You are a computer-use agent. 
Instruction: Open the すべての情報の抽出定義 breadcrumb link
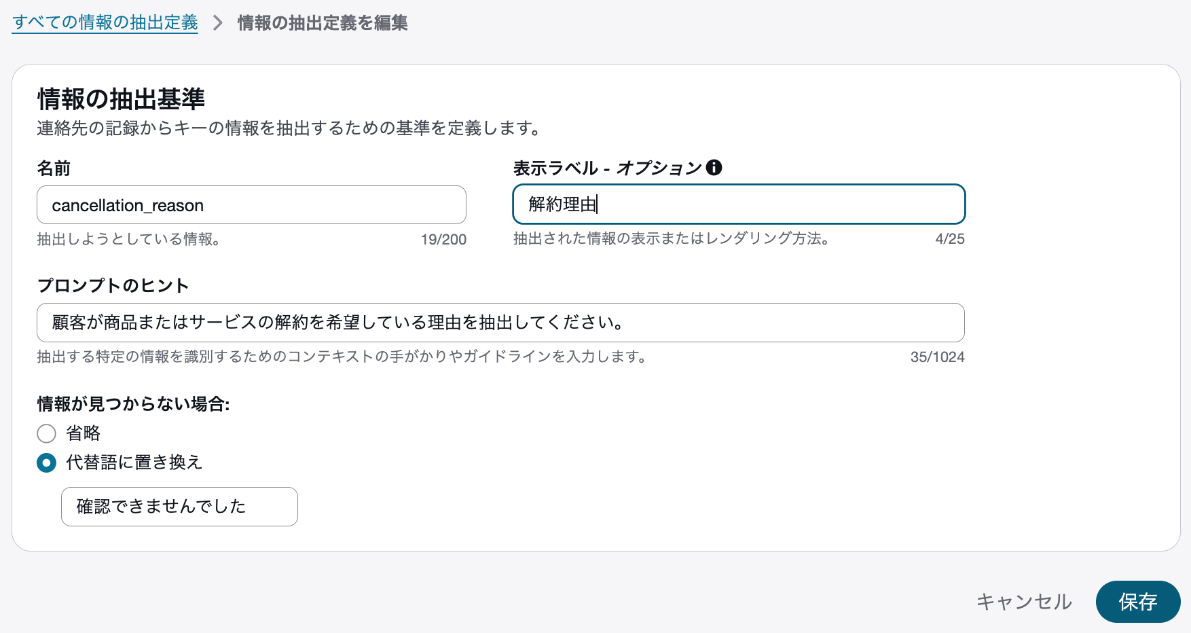(x=105, y=22)
